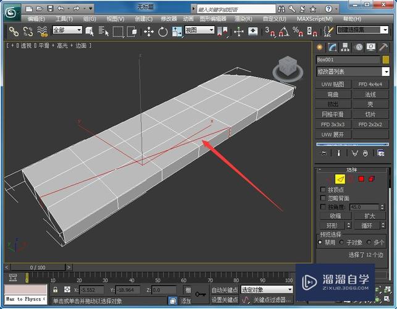Click the 扩大 selection button
The image size is (397, 309).
[x=370, y=216]
